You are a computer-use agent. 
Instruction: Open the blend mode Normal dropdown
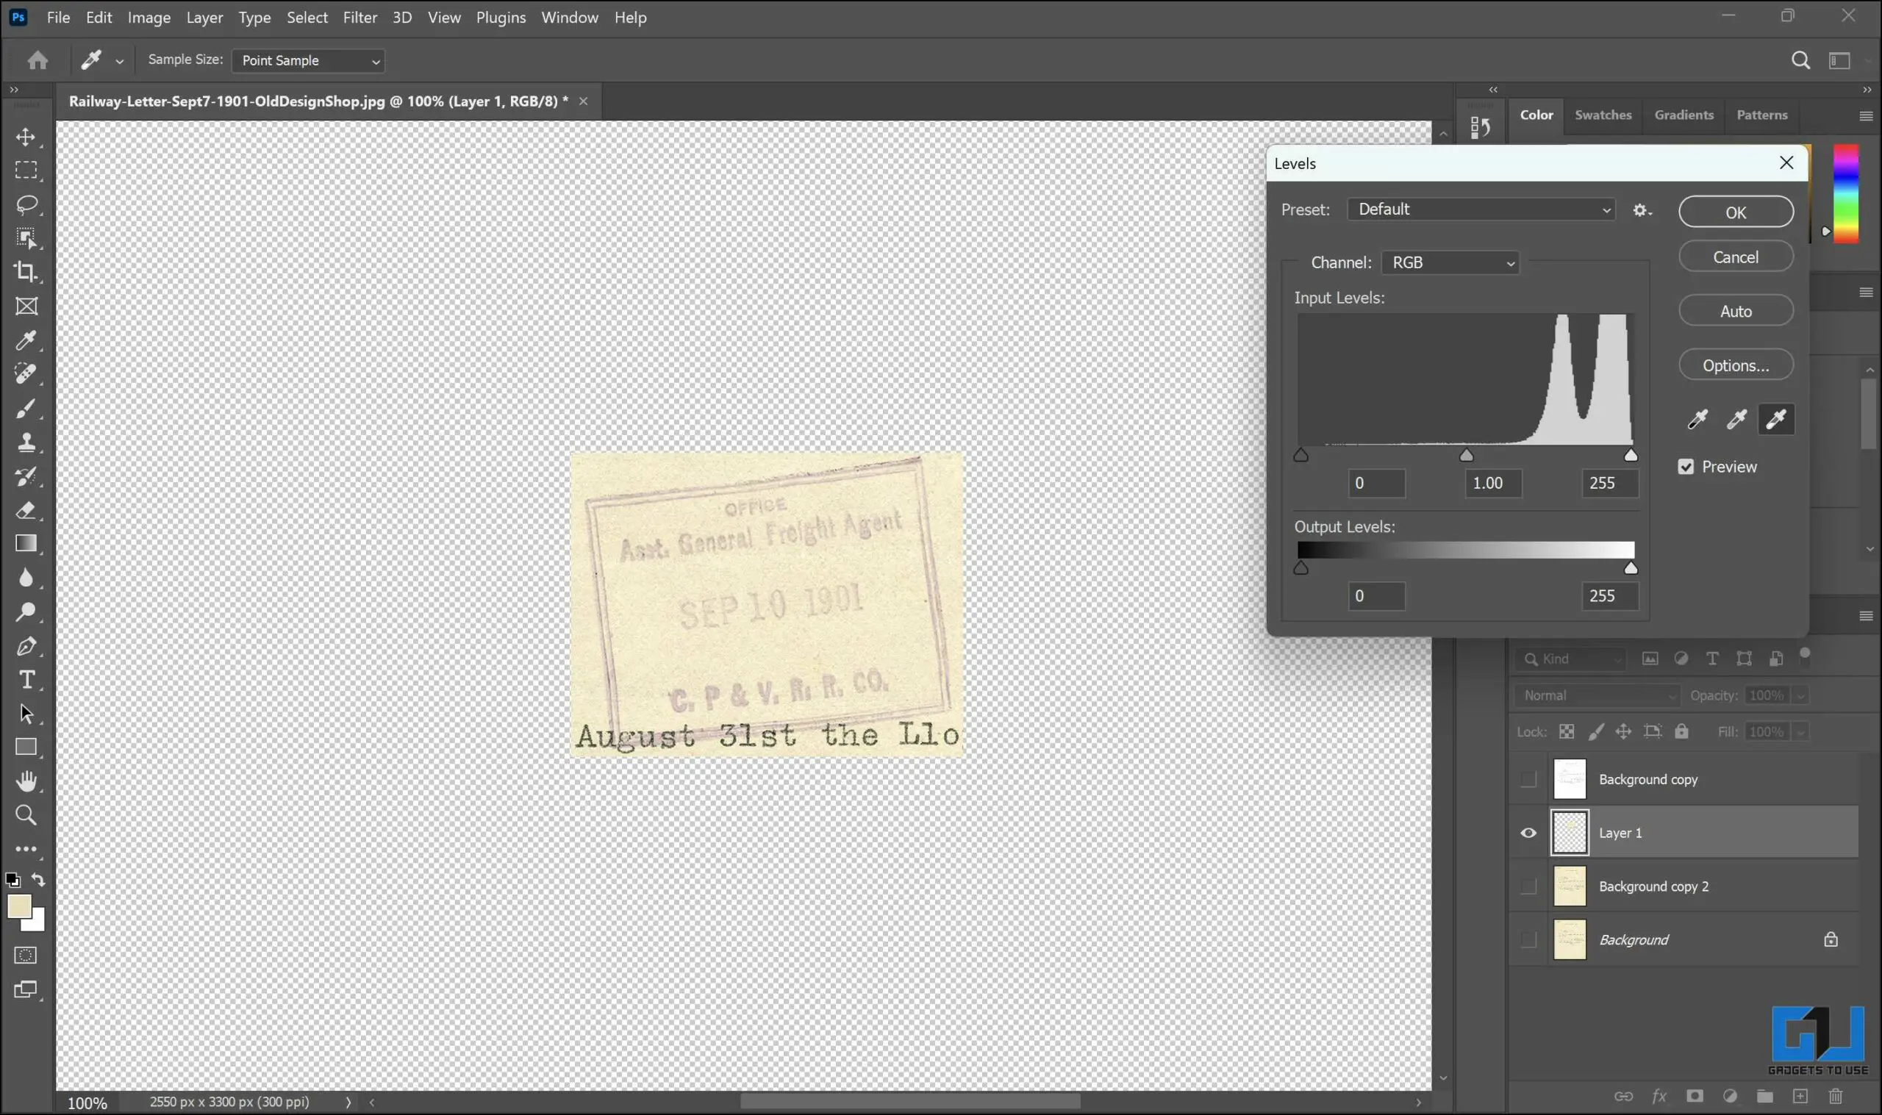coord(1597,696)
